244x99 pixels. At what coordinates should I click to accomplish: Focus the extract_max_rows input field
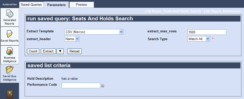pyautogui.click(x=207, y=32)
